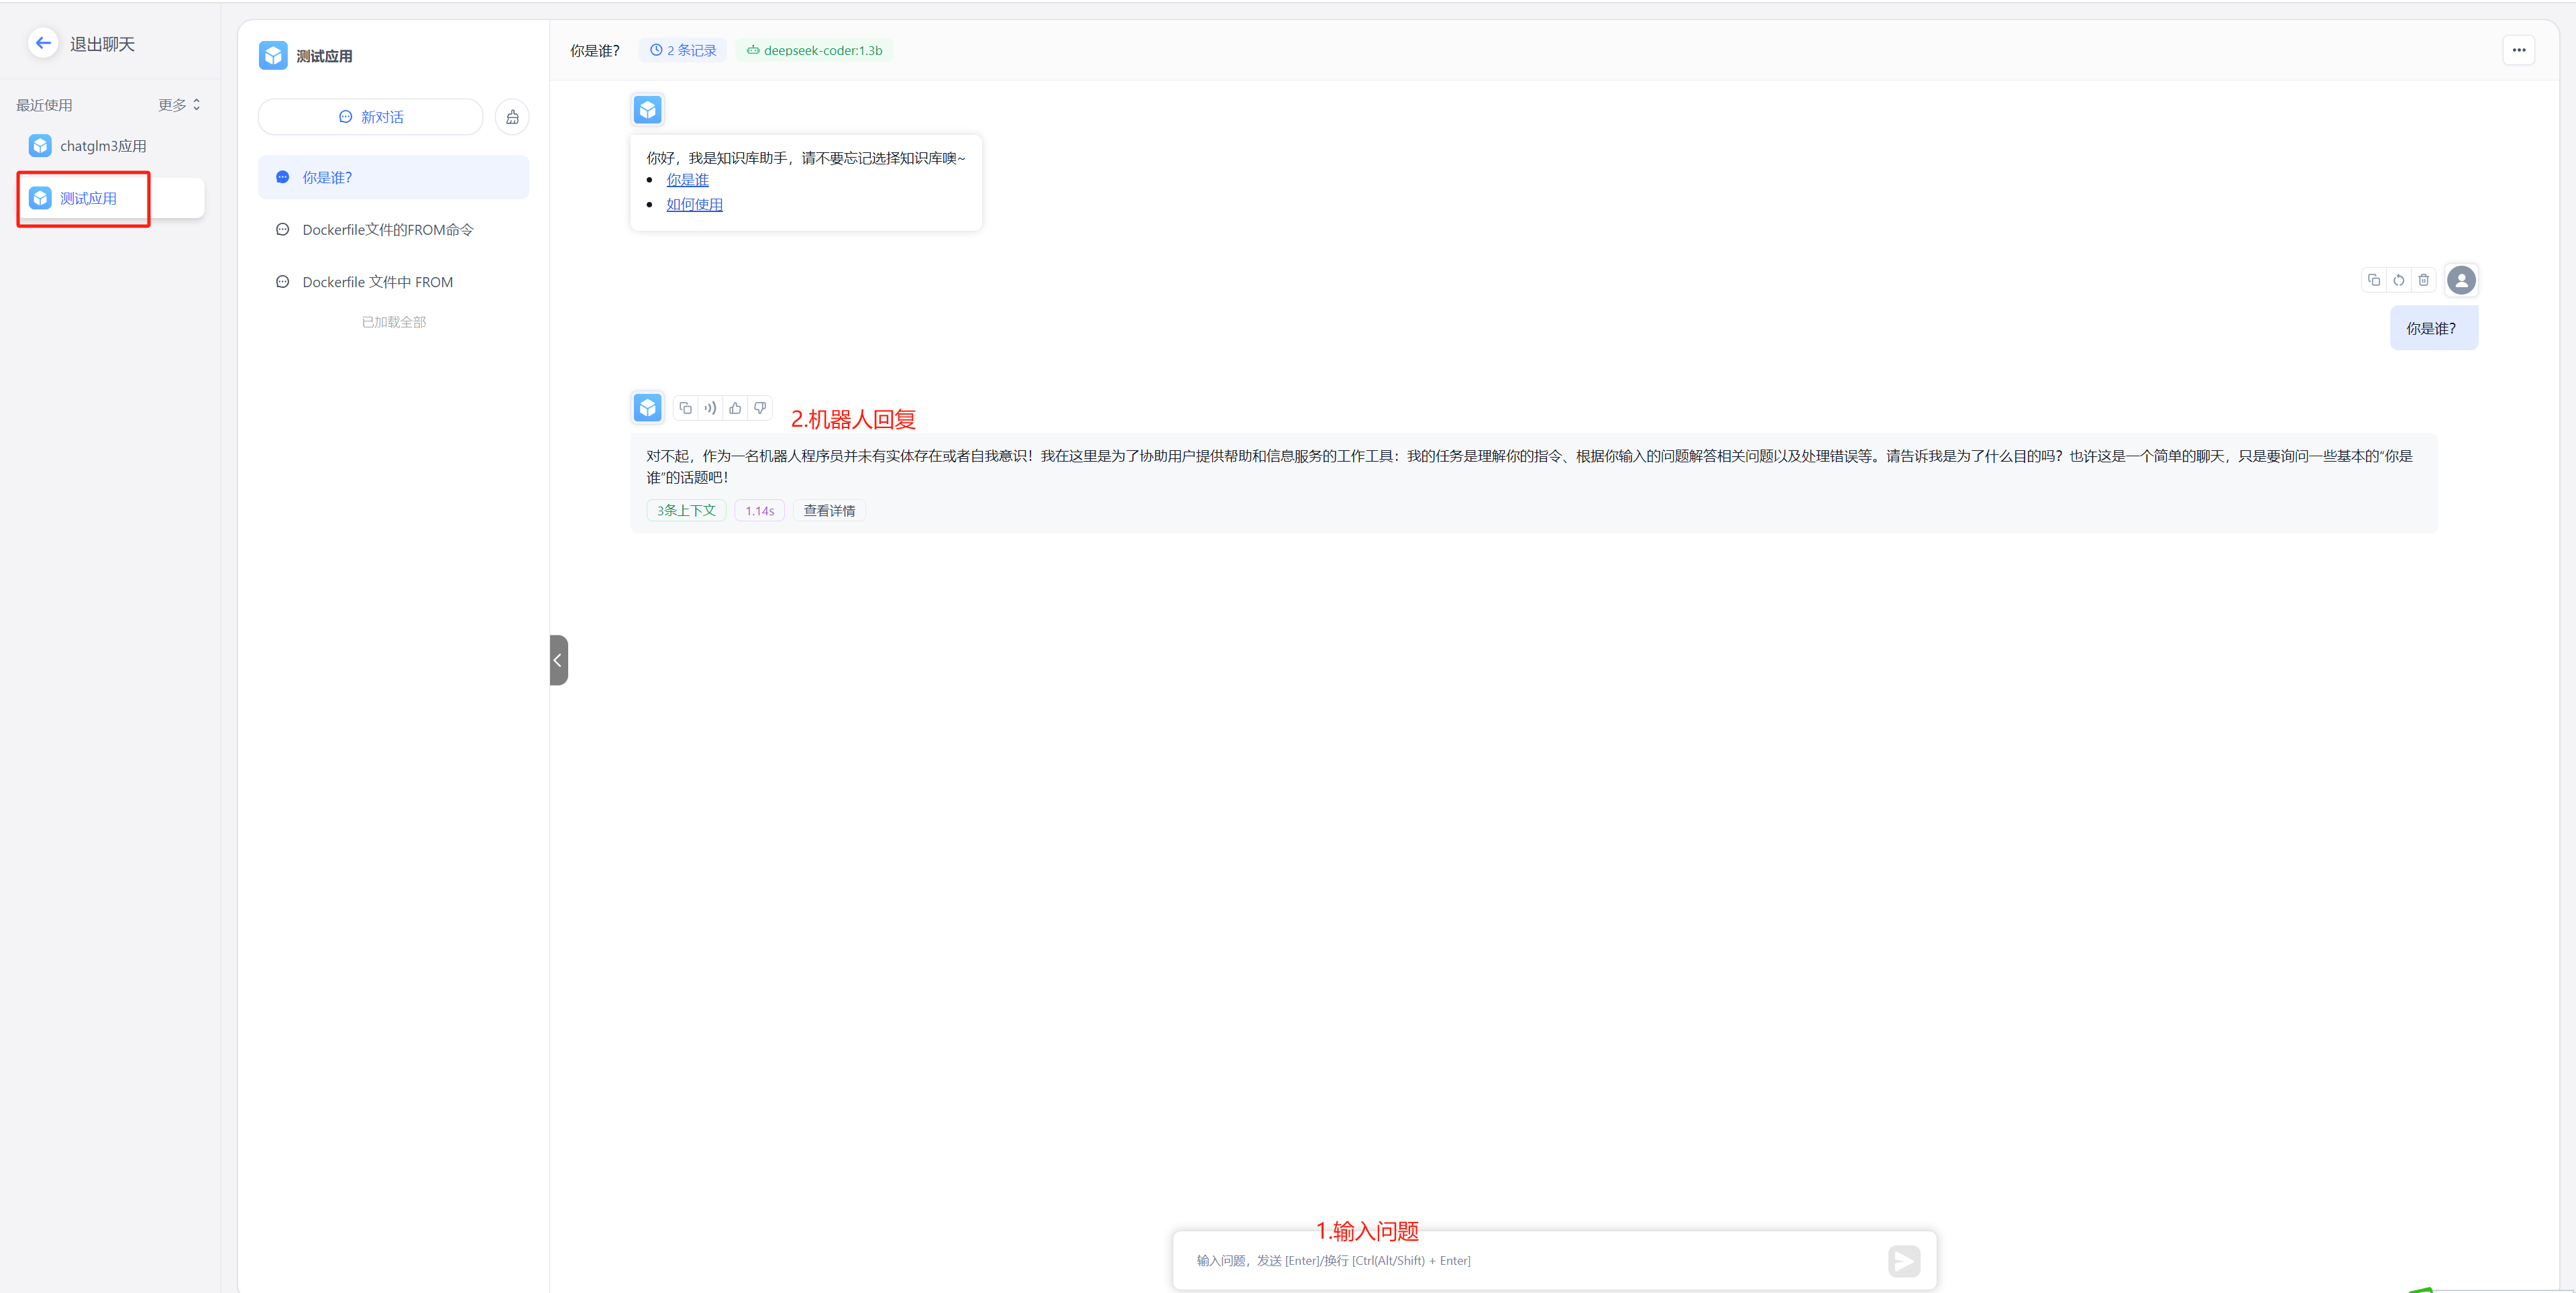This screenshot has width=2576, height=1293.
Task: Click the clear history broom icon
Action: (512, 117)
